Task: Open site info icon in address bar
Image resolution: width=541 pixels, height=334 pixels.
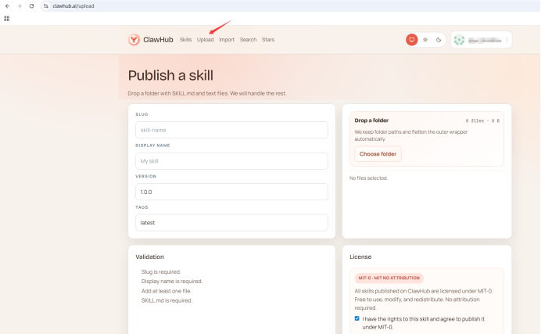Action: 46,5
